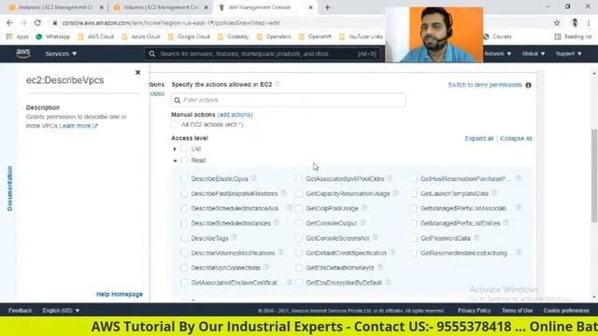598x336 pixels.
Task: Click help icon next to GetConsoleScreenshot
Action: (376, 237)
